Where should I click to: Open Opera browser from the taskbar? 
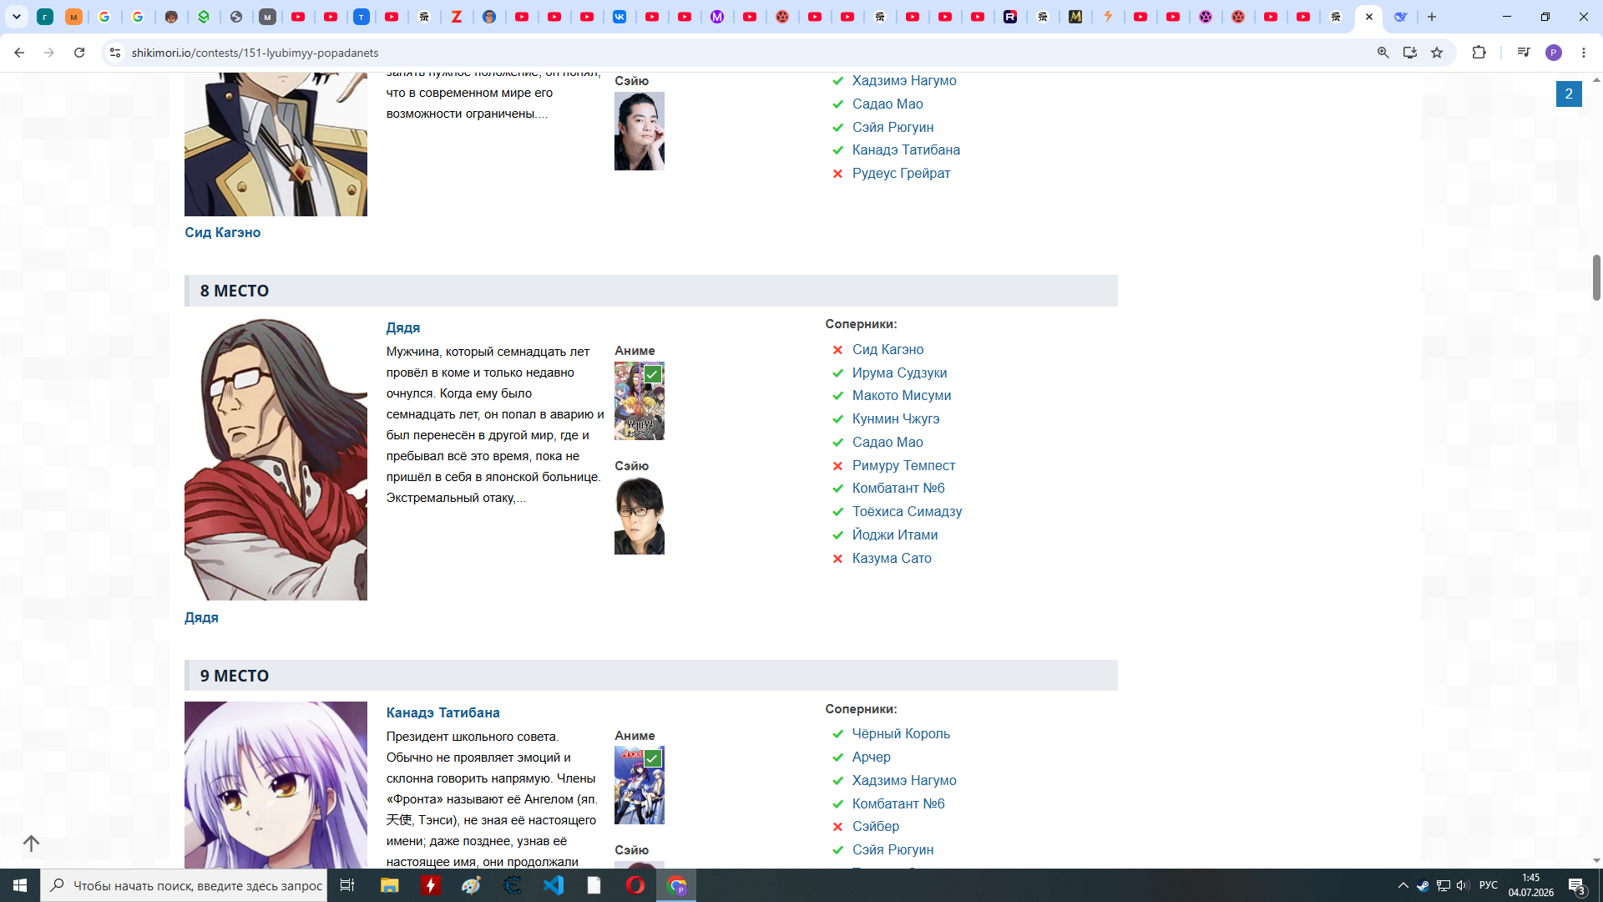635,885
